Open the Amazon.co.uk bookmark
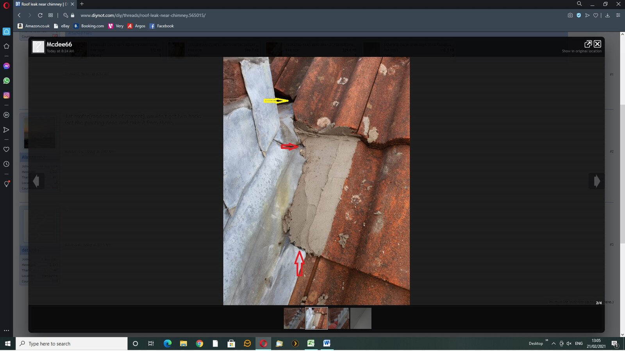Viewport: 625px width, 351px height. click(x=34, y=26)
